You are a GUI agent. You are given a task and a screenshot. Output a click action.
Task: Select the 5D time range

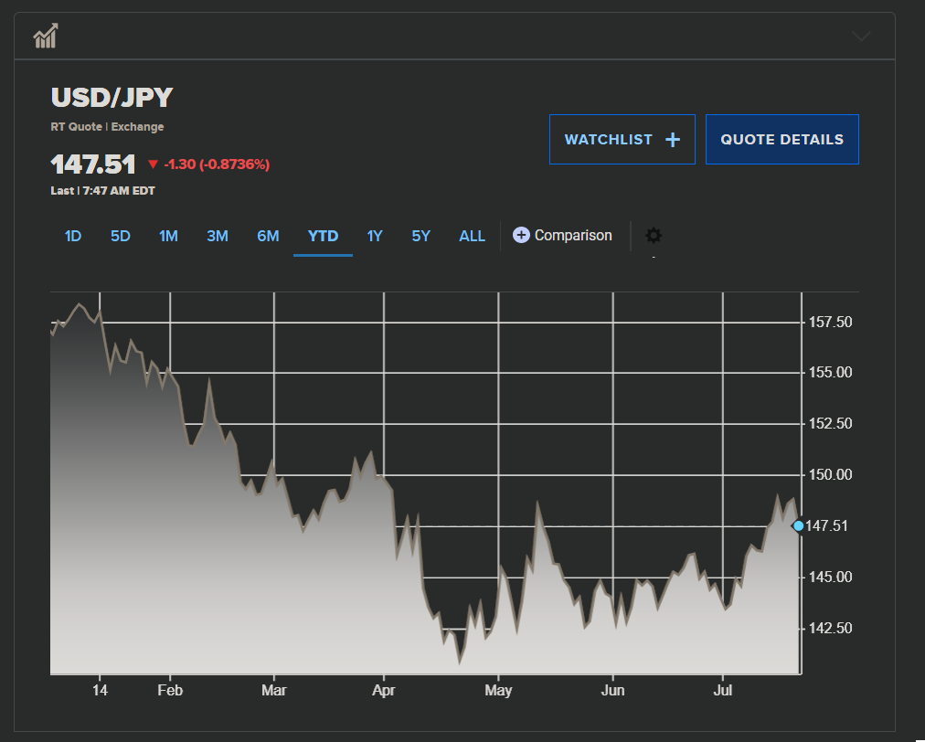point(121,236)
